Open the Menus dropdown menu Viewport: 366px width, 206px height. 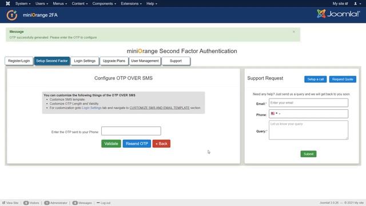tap(59, 3)
